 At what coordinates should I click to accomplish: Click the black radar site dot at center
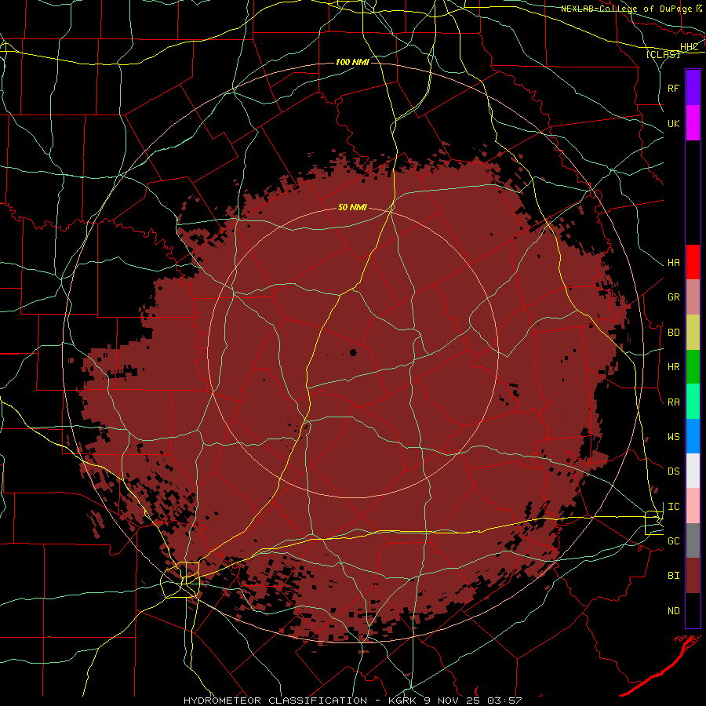pyautogui.click(x=353, y=352)
